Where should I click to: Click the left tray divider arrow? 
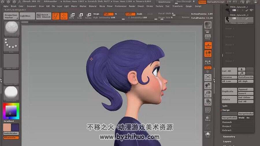1,81
